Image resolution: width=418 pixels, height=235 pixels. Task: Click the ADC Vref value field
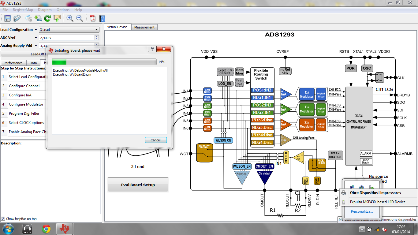click(66, 38)
